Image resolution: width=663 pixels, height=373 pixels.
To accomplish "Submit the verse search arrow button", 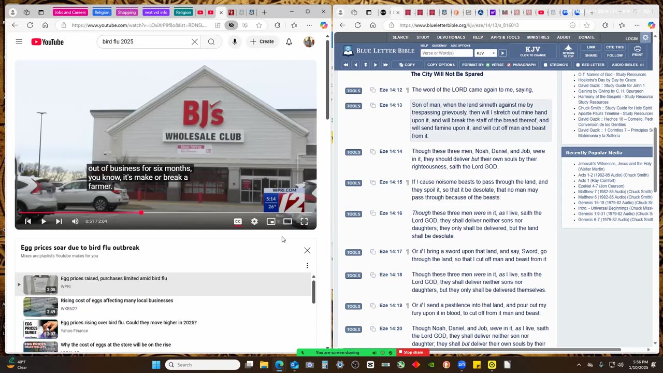I will [x=502, y=53].
